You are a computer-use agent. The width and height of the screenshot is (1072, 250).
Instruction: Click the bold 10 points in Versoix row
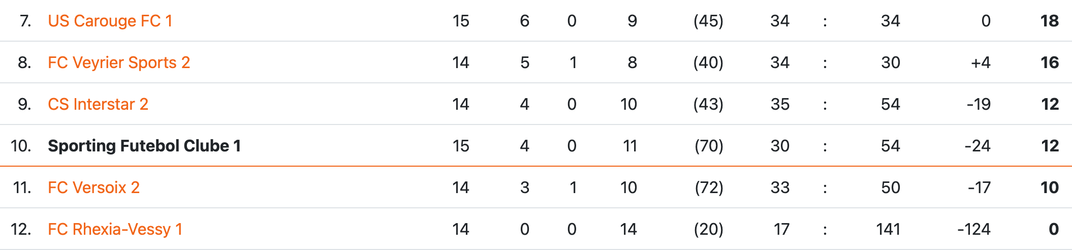[x=1049, y=188]
